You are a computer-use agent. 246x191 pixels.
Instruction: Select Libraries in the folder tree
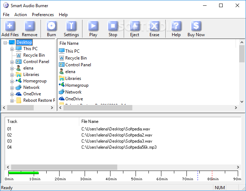coord(31,75)
